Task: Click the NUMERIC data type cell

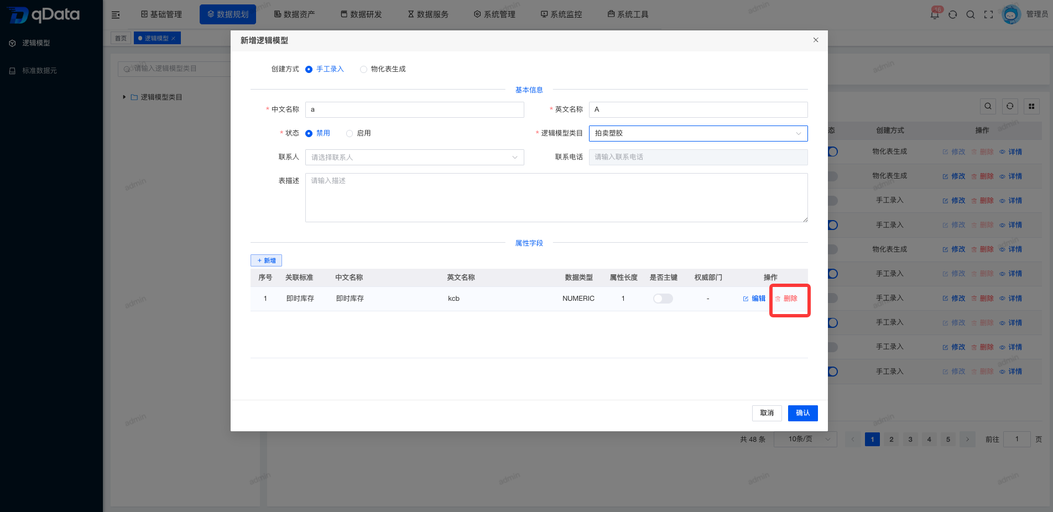Action: tap(578, 299)
